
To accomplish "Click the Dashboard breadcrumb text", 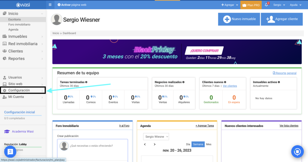I will (69, 33).
